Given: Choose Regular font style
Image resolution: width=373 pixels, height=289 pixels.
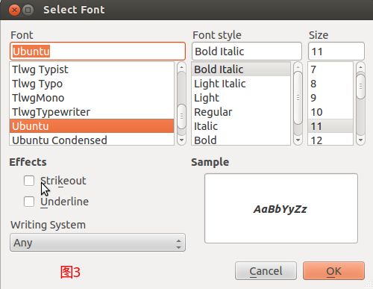Looking at the screenshot, I should [241, 112].
